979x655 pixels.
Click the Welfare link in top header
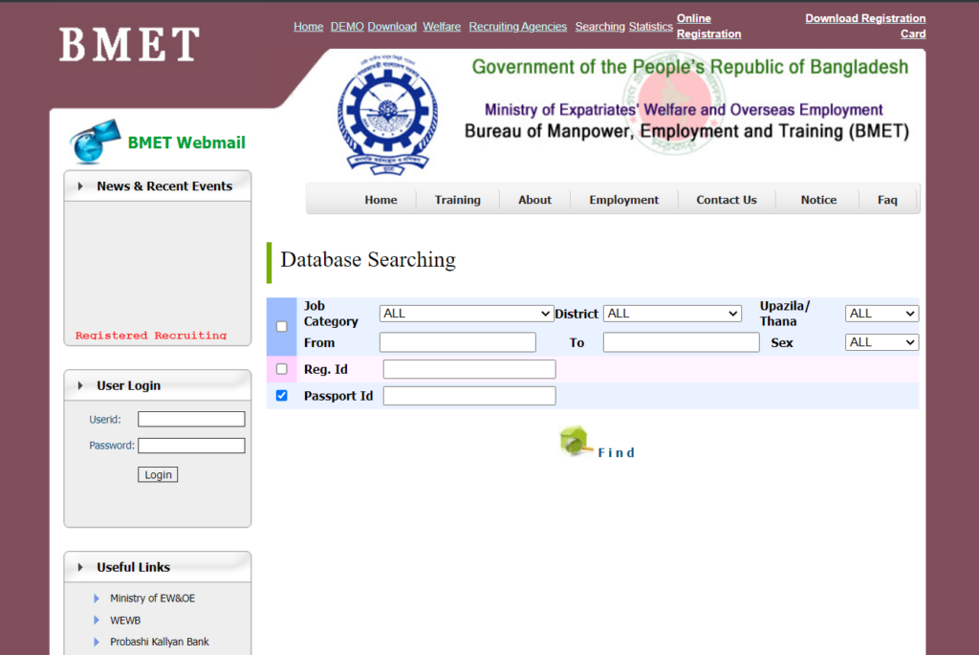click(x=442, y=26)
